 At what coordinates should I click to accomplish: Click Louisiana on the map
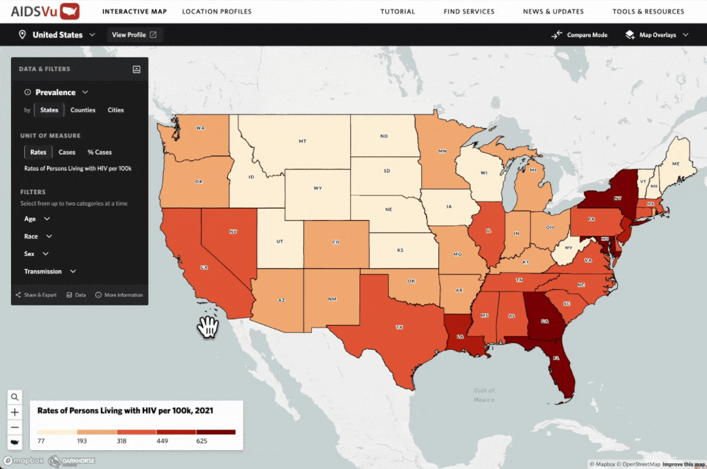pos(461,337)
